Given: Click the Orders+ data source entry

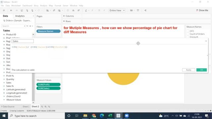Looking at the screenshot, I should [17, 20].
